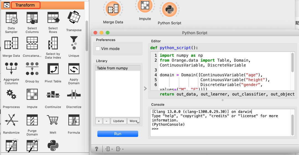
Task: Click line 4 domain definition in editor
Action: coord(211,75)
